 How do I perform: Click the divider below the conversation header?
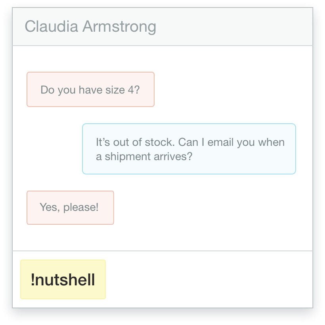pyautogui.click(x=162, y=44)
